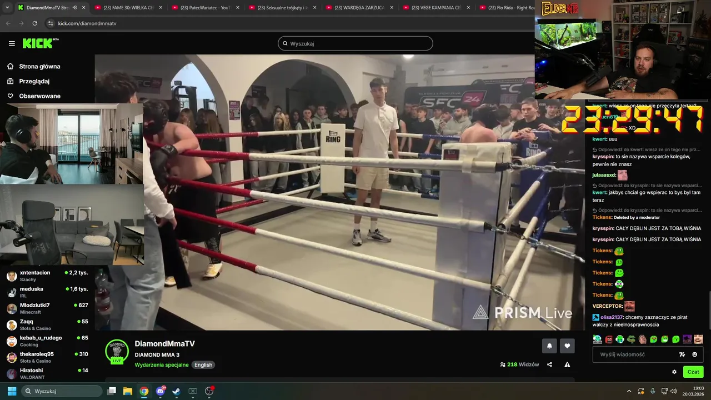
Task: Open DiamondMmaTV channel name
Action: pyautogui.click(x=164, y=344)
